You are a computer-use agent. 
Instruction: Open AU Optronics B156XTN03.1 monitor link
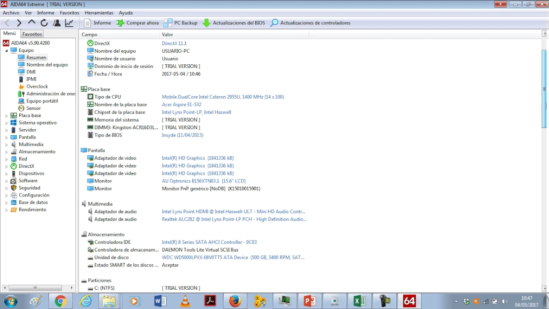pyautogui.click(x=204, y=181)
